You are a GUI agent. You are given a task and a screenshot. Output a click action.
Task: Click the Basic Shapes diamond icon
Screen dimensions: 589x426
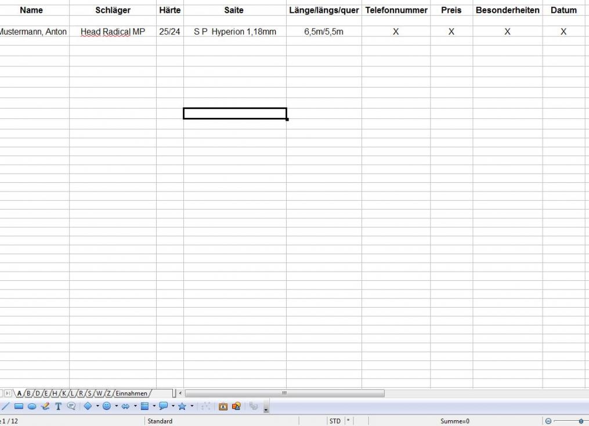[x=88, y=406]
